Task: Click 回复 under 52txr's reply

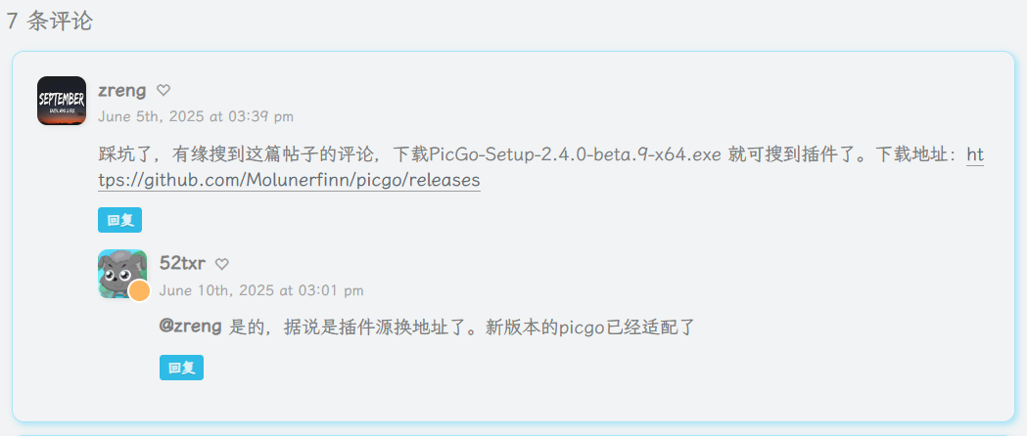Action: point(181,368)
